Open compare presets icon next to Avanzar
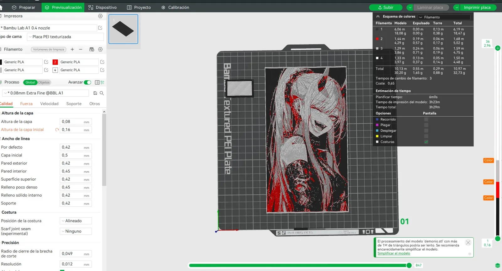 [102, 82]
